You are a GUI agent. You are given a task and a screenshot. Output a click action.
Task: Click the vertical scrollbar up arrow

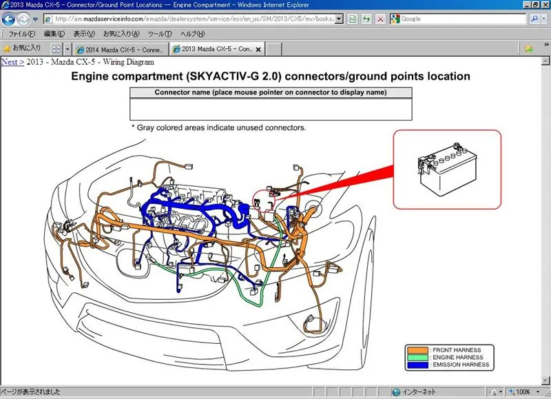[545, 61]
